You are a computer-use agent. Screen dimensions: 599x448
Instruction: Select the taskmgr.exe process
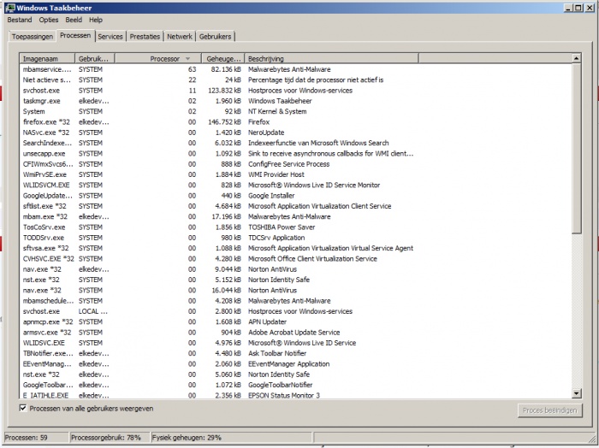[296, 101]
